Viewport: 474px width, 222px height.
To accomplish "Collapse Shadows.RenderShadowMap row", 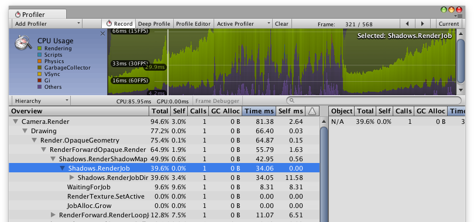I will (x=53, y=159).
